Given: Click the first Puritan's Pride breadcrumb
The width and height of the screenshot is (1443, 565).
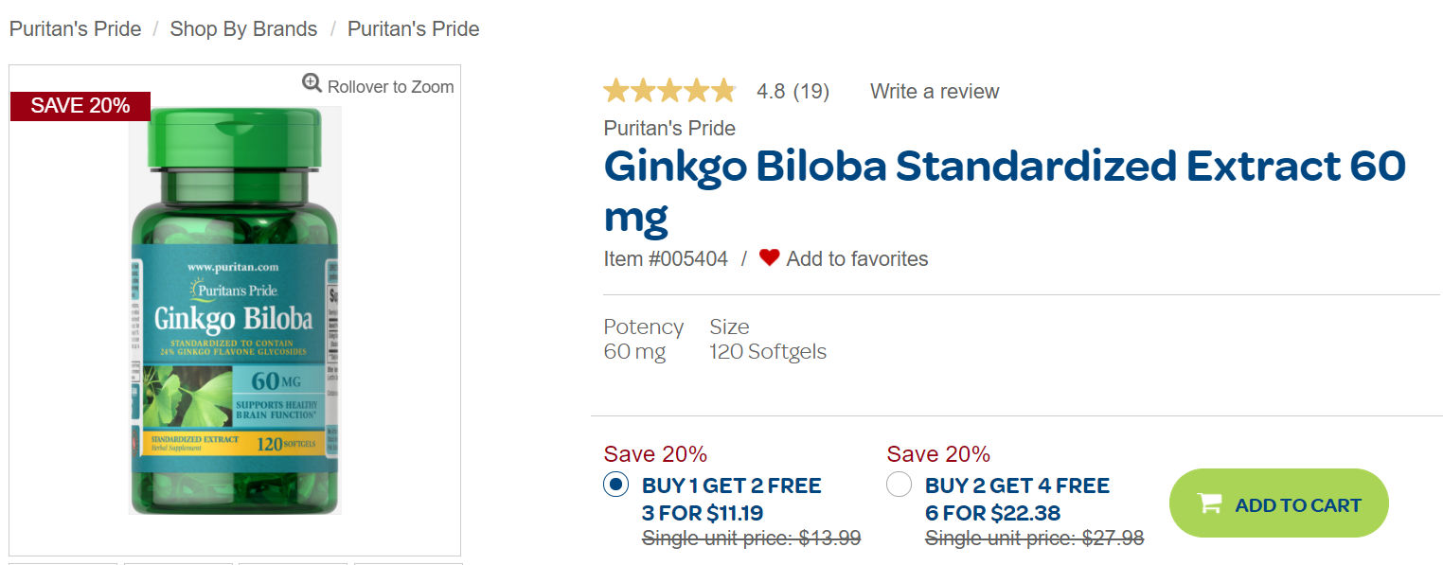Looking at the screenshot, I should click(75, 28).
